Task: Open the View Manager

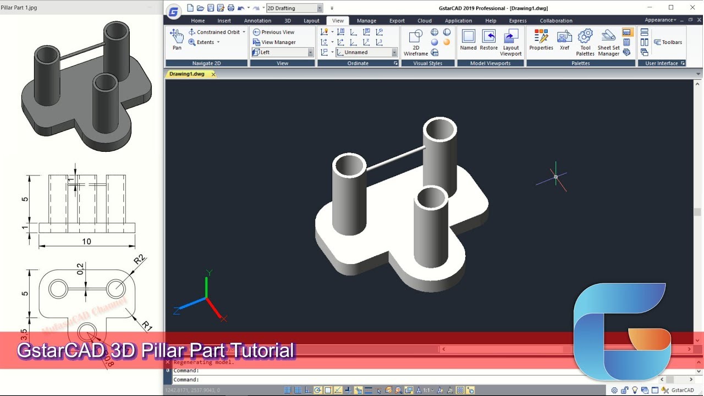Action: (274, 42)
